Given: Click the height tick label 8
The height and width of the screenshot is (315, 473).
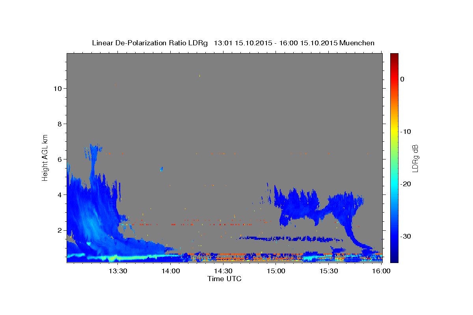Looking at the screenshot, I should pyautogui.click(x=59, y=124).
